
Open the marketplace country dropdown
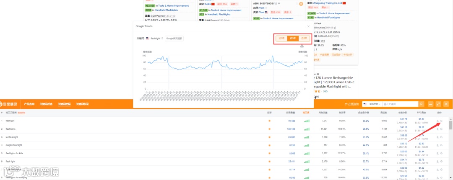click(372, 104)
